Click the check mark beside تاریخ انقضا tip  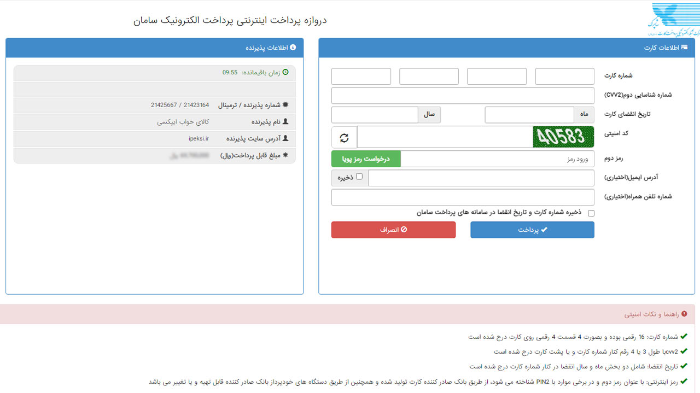coord(684,366)
